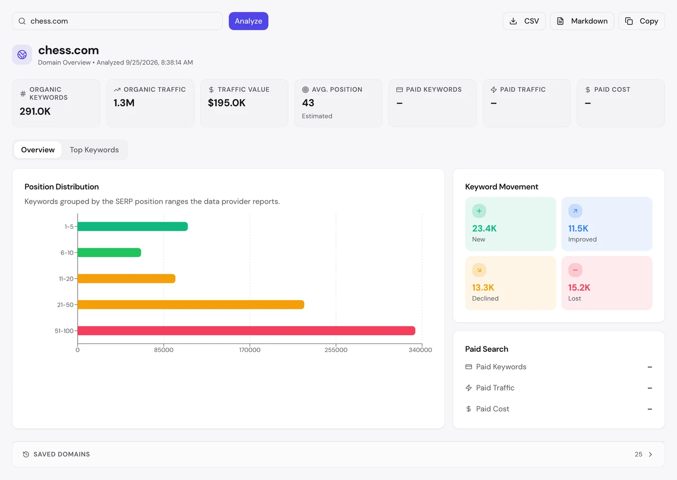Click the Organic Keywords hash icon
Viewport: 677px width, 480px height.
coord(23,94)
